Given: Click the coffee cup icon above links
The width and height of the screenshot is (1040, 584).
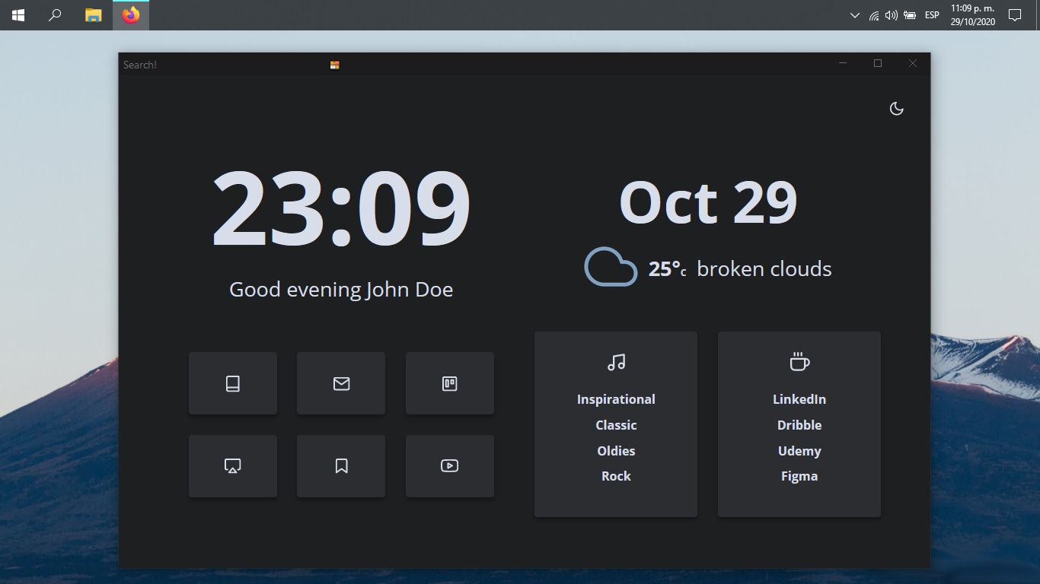Looking at the screenshot, I should tap(799, 362).
